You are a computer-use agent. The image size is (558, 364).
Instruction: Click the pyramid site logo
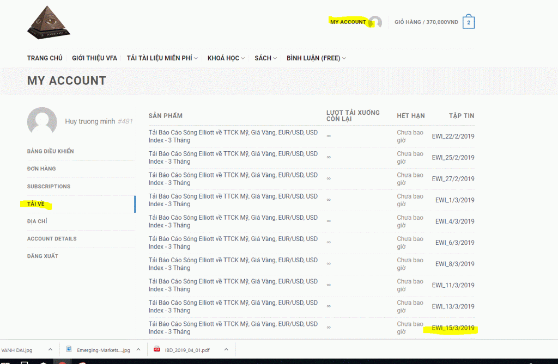[50, 22]
